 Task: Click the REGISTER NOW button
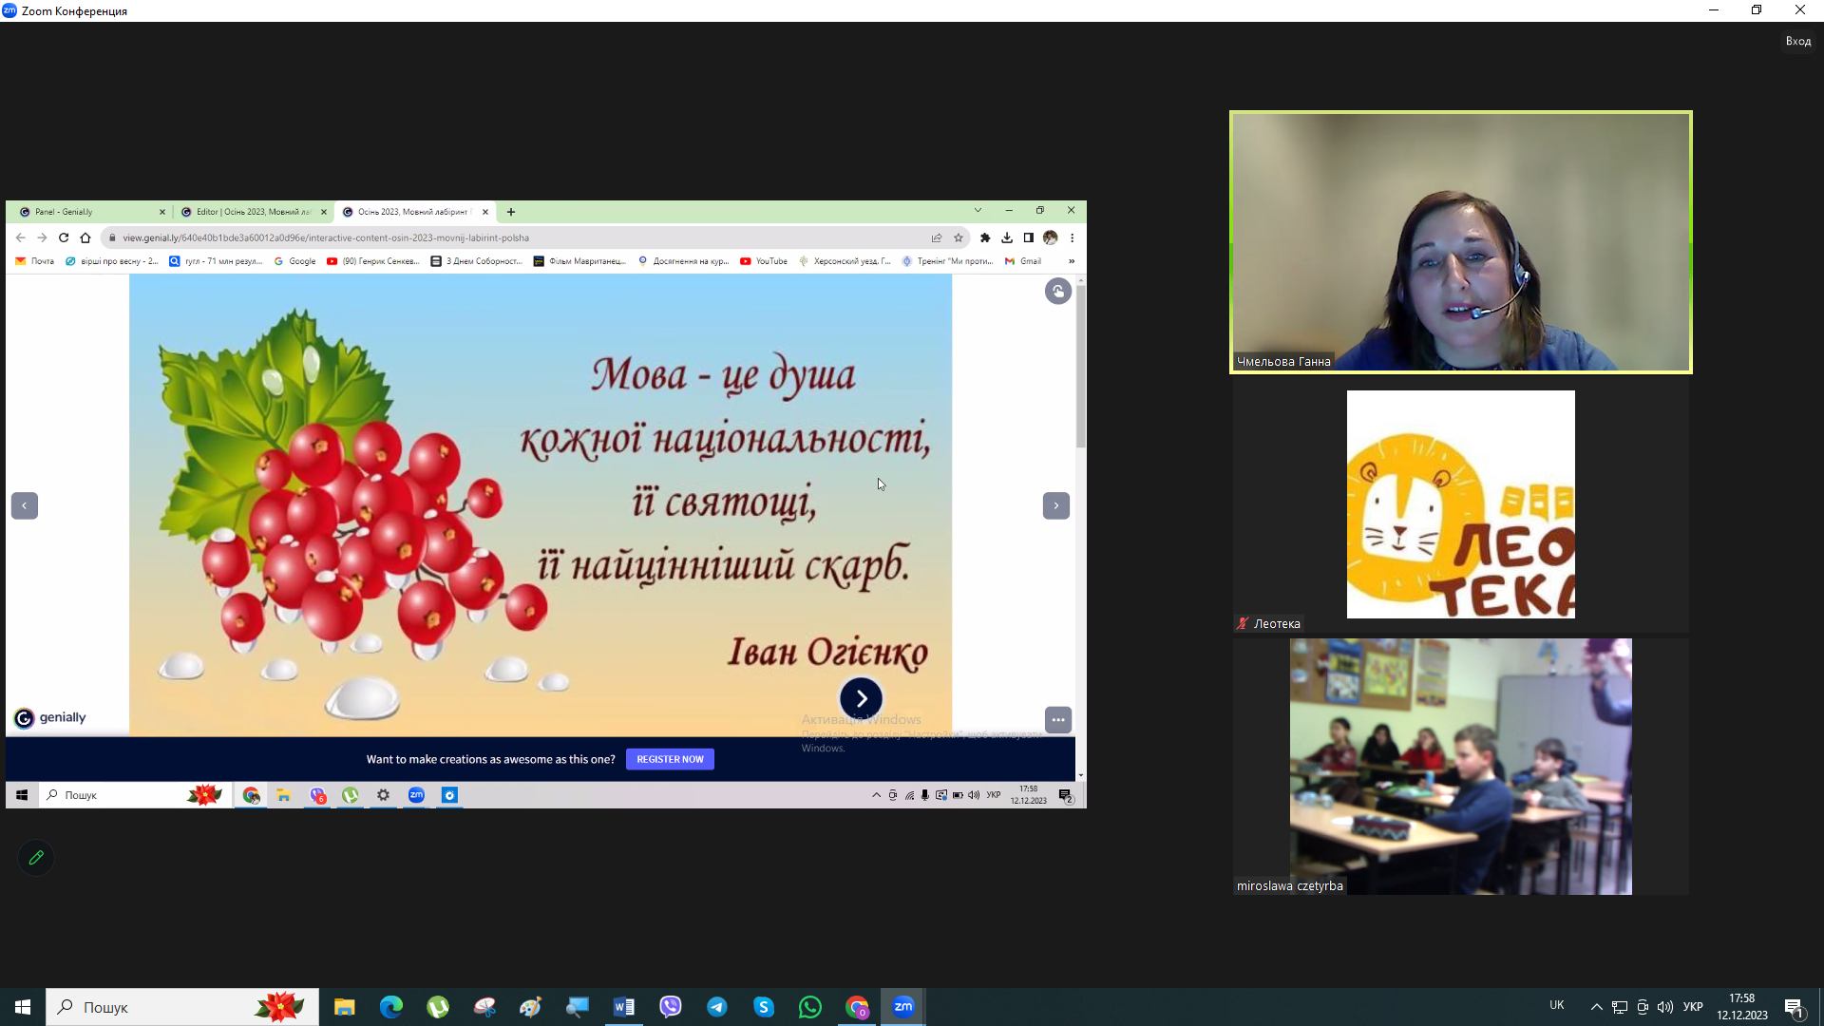(670, 759)
